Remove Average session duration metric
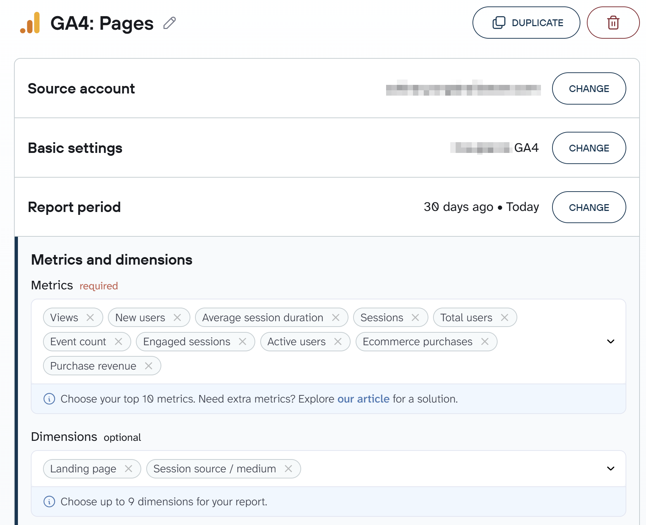 (336, 318)
